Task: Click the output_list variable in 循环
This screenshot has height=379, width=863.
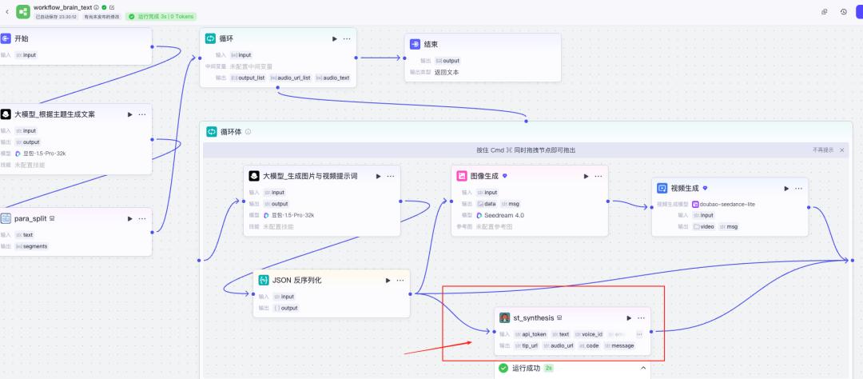Action: point(249,78)
